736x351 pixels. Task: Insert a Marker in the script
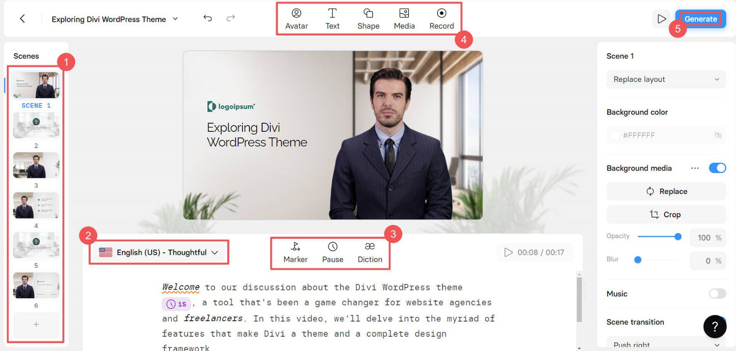(x=295, y=252)
